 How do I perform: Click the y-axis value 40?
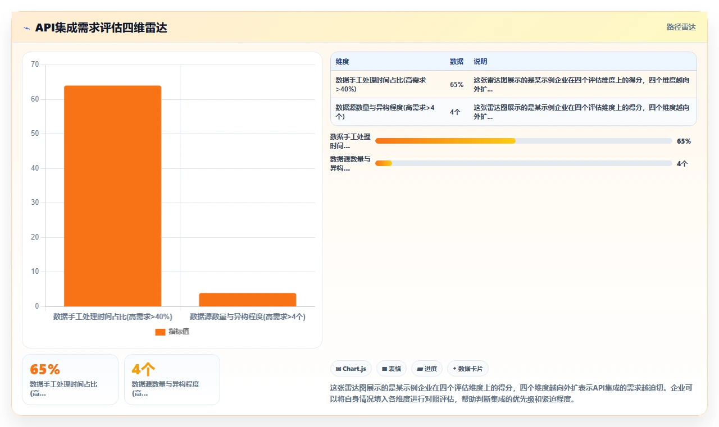tap(35, 168)
